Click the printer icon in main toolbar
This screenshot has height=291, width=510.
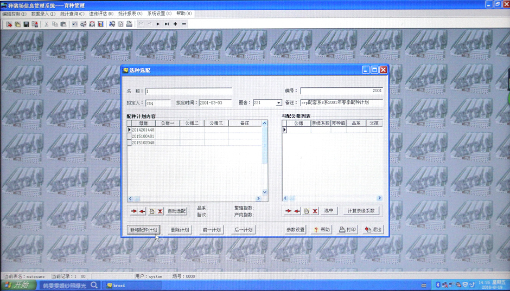[x=129, y=24]
